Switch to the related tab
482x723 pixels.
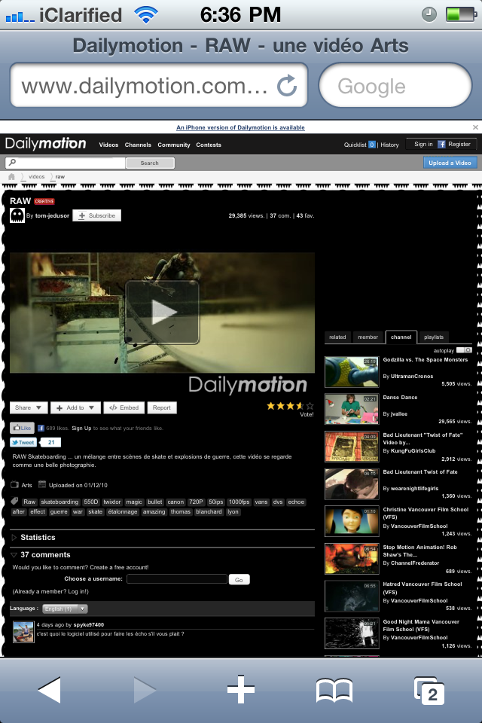(337, 337)
